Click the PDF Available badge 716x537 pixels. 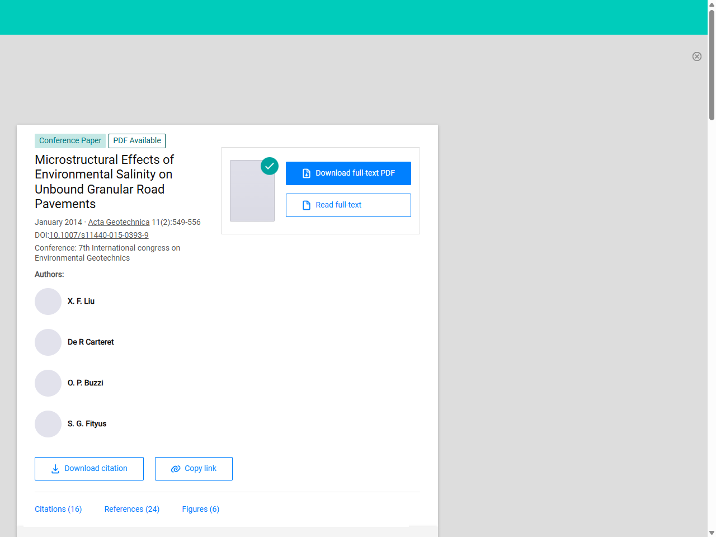pyautogui.click(x=137, y=141)
